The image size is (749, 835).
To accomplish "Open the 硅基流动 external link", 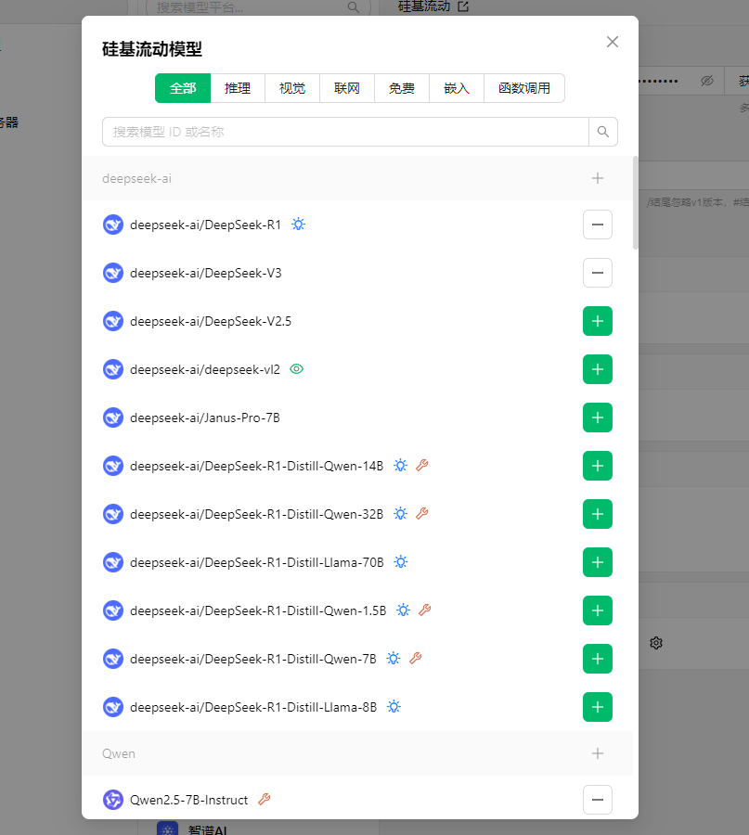I will (462, 6).
